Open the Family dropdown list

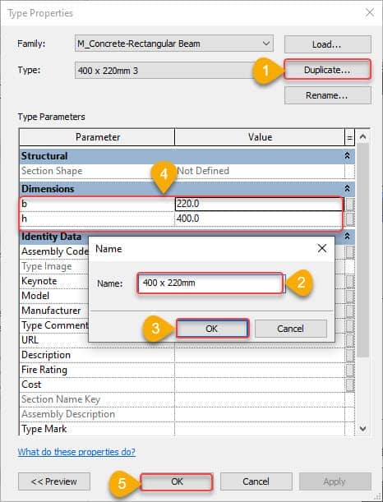[x=174, y=44]
